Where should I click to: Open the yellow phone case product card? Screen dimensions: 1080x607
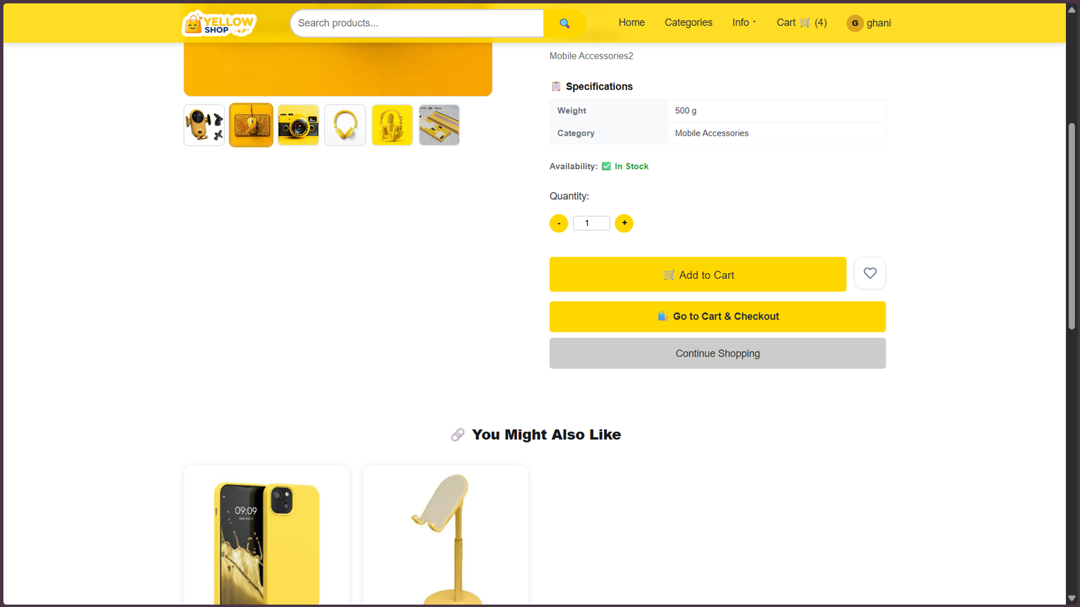click(267, 536)
